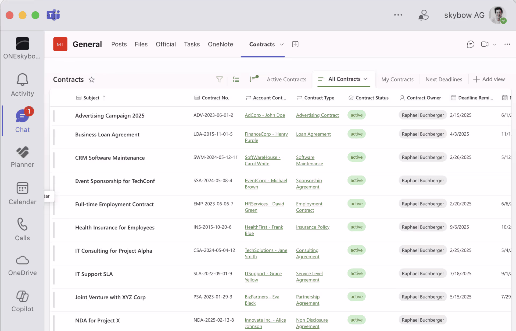Open Calls in the sidebar

[x=22, y=229]
